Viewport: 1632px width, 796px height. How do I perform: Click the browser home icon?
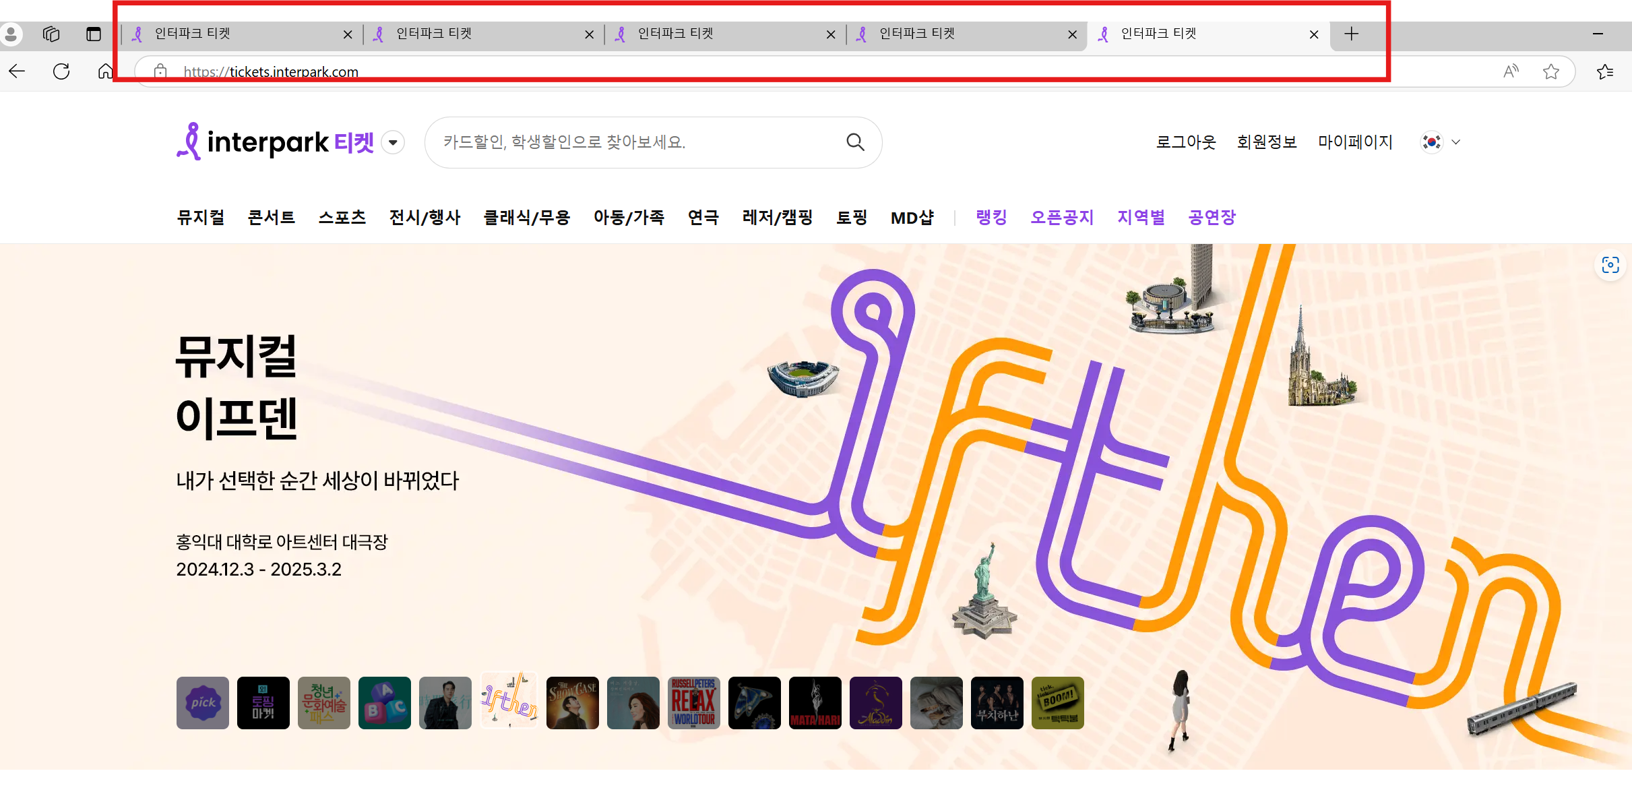[x=105, y=71]
